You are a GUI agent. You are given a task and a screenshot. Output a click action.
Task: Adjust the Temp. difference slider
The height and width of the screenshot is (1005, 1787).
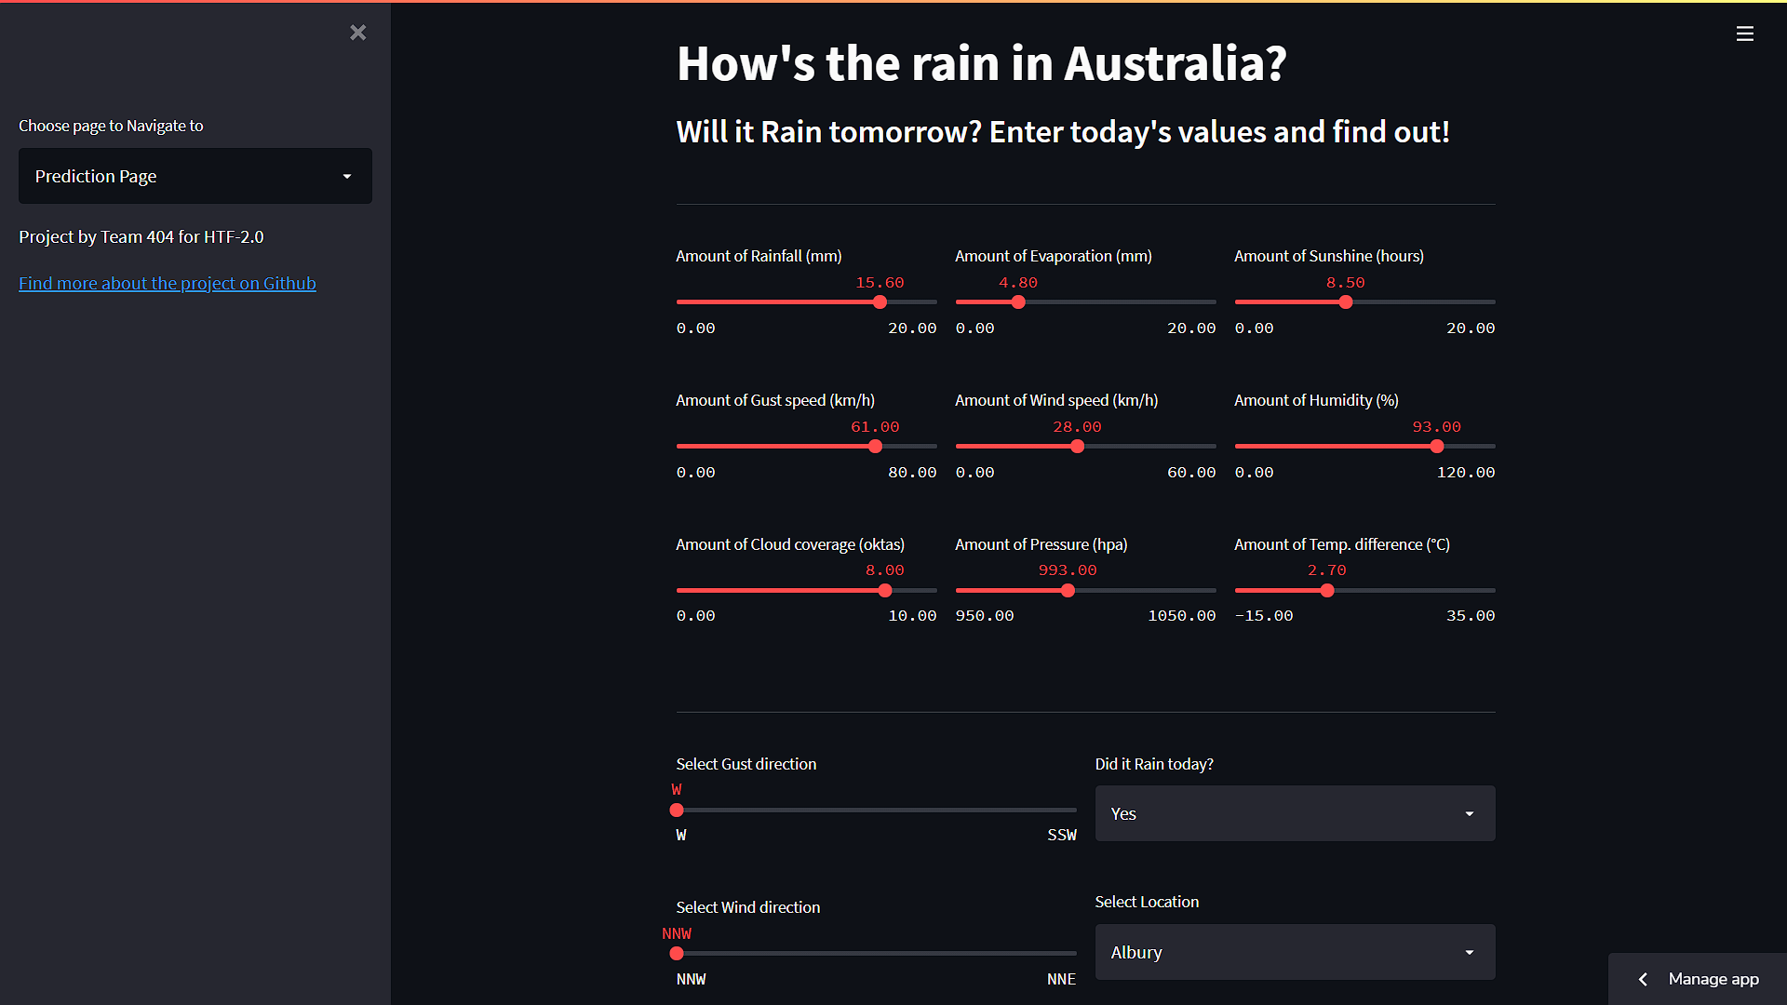tap(1327, 590)
